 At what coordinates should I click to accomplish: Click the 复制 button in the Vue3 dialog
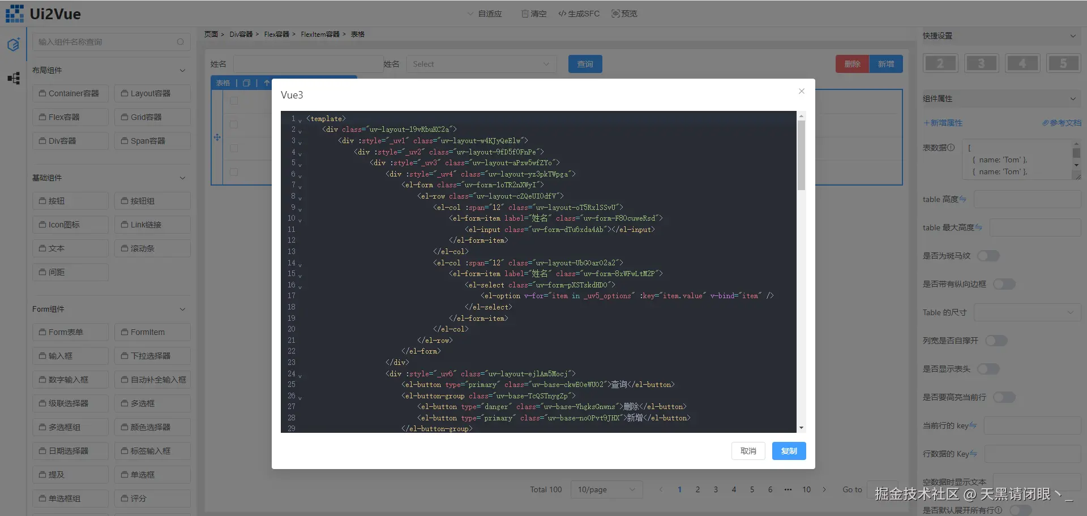point(789,451)
